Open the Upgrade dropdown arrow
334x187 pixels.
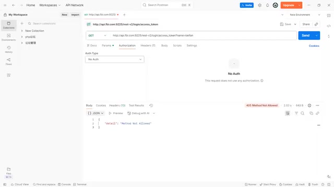(x=299, y=5)
